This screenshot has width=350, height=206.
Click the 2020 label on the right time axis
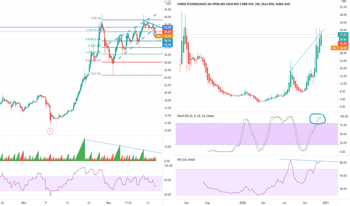coord(243,203)
